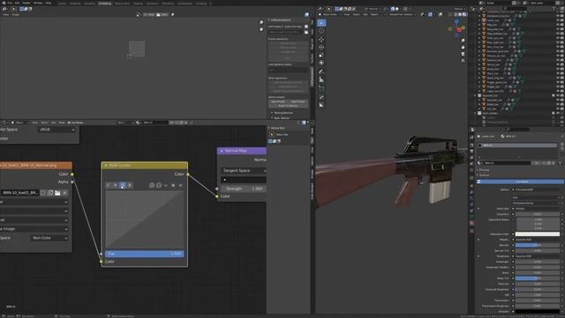Zoom out on the RGB Curves graph
The width and height of the screenshot is (565, 318).
click(159, 185)
